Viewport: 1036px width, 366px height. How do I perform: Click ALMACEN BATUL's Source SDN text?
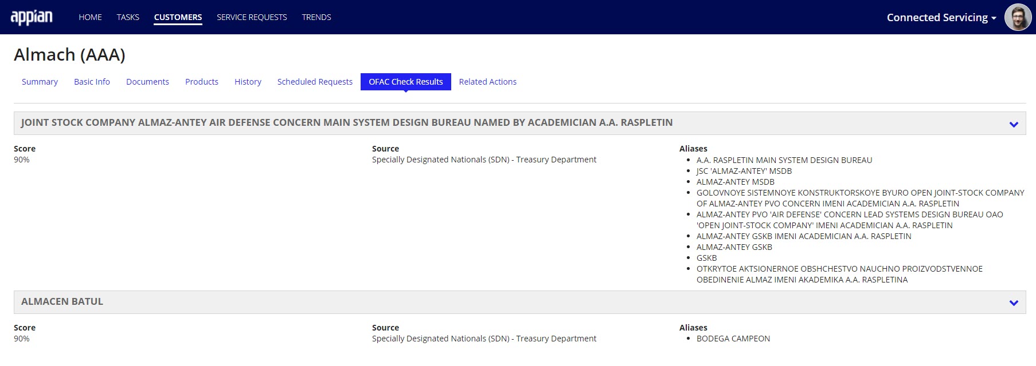point(484,339)
